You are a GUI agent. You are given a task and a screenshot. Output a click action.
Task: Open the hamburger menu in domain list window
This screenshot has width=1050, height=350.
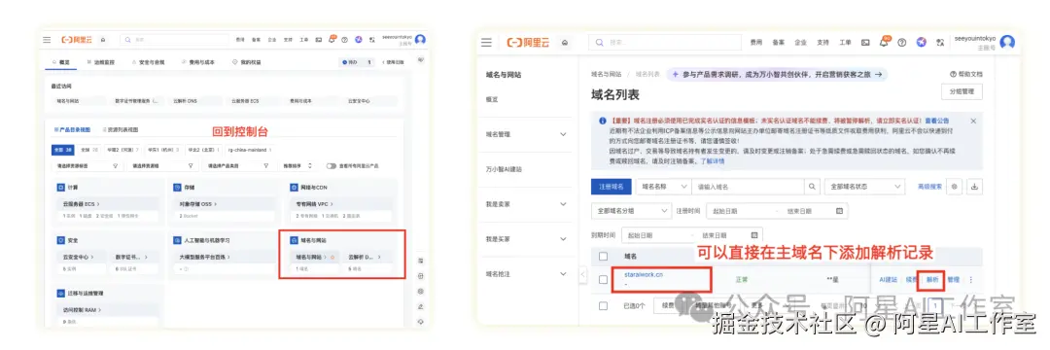click(486, 42)
